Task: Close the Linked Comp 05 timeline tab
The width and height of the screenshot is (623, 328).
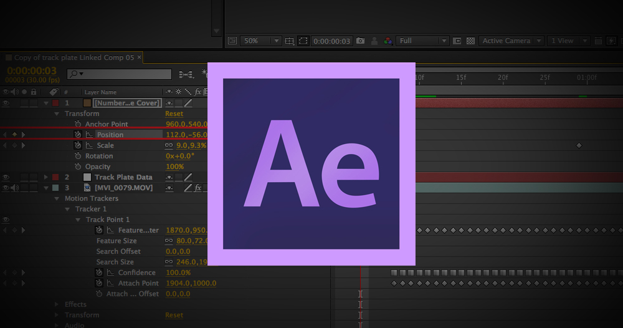Action: [x=139, y=57]
